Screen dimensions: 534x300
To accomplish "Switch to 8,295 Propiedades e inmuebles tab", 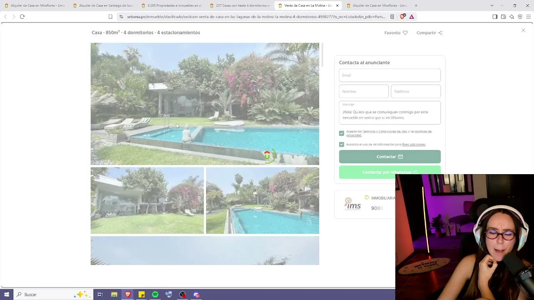I will (x=171, y=5).
